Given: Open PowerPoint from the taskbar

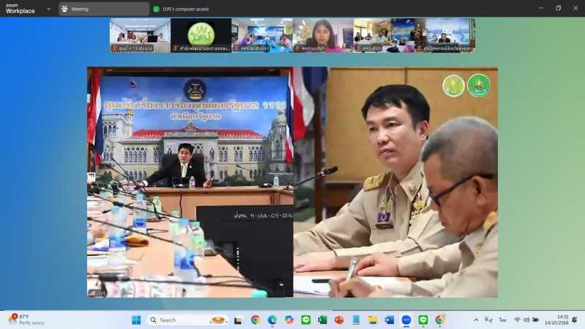Looking at the screenshot, I should [x=339, y=319].
